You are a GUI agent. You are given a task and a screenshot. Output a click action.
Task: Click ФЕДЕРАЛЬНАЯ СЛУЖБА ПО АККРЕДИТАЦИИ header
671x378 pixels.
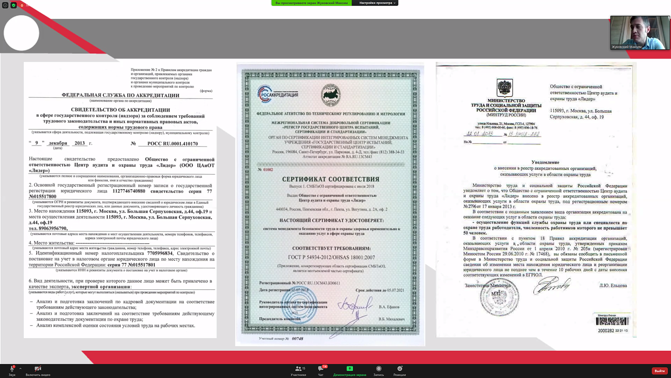pyautogui.click(x=120, y=95)
